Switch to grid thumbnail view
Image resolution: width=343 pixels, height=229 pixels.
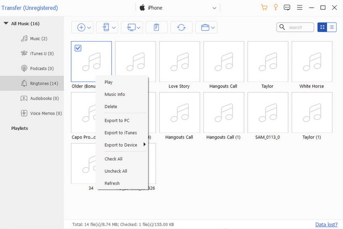point(322,27)
